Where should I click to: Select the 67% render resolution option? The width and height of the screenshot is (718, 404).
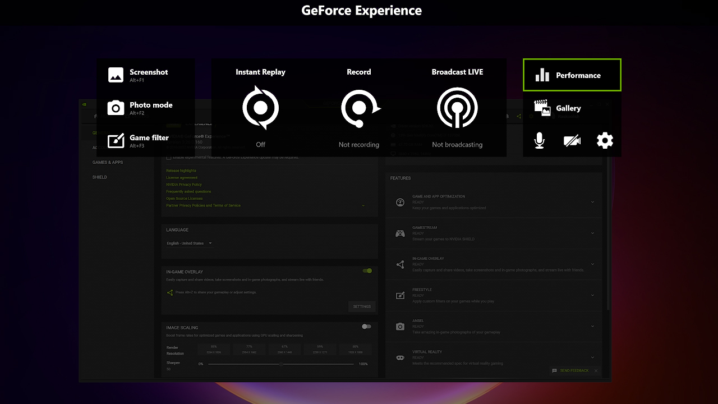pyautogui.click(x=284, y=350)
